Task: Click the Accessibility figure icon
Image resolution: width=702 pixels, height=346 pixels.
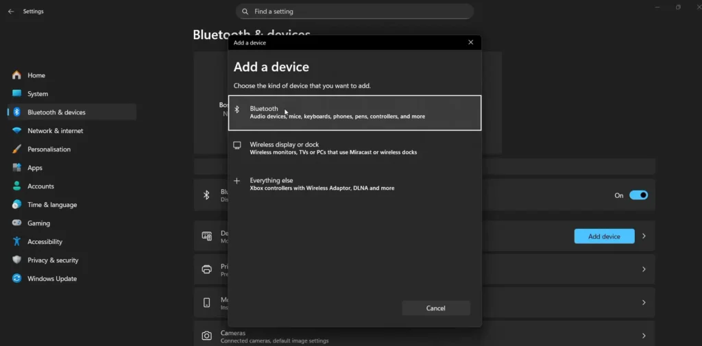Action: point(16,241)
